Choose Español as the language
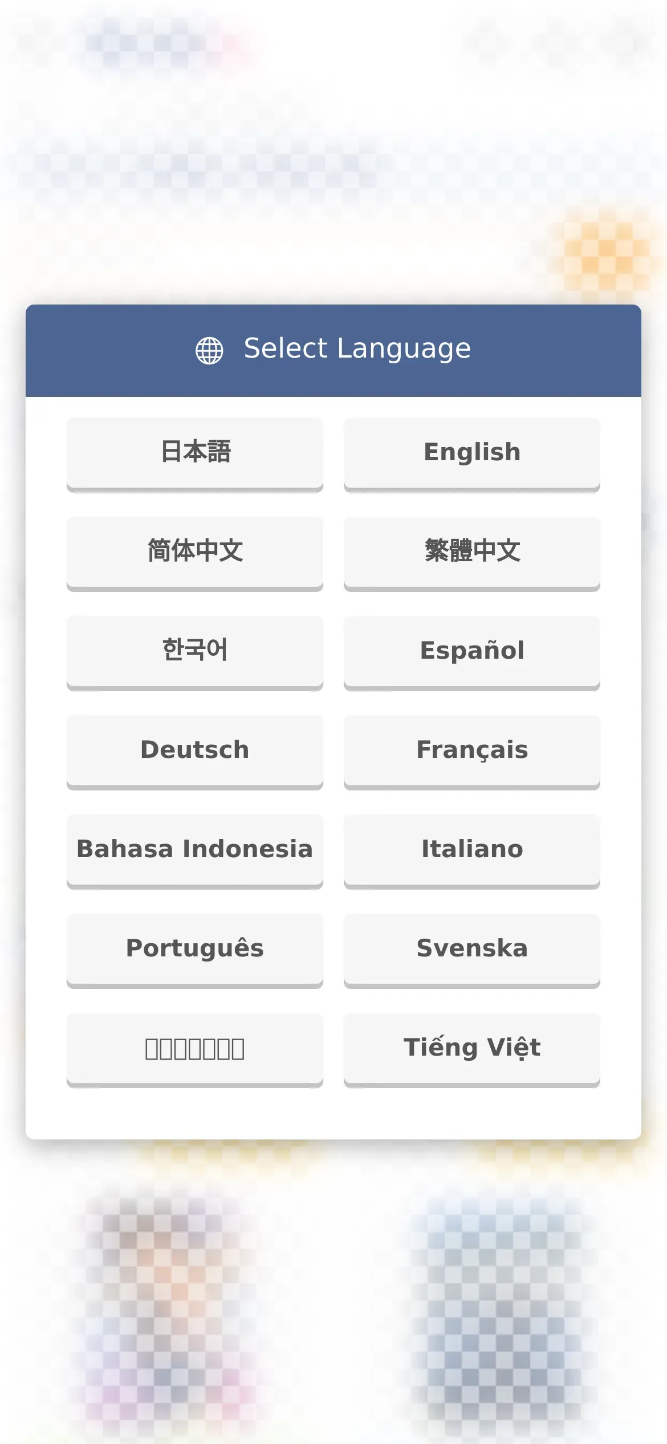Viewport: 667px width, 1444px height. (x=472, y=651)
